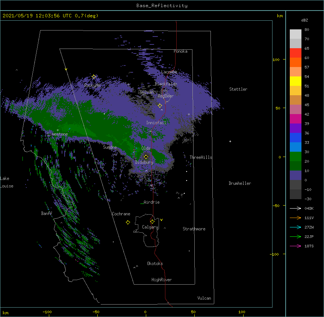324x317 pixels.
Task: Click the 27ZW legend text
Action: (309, 227)
